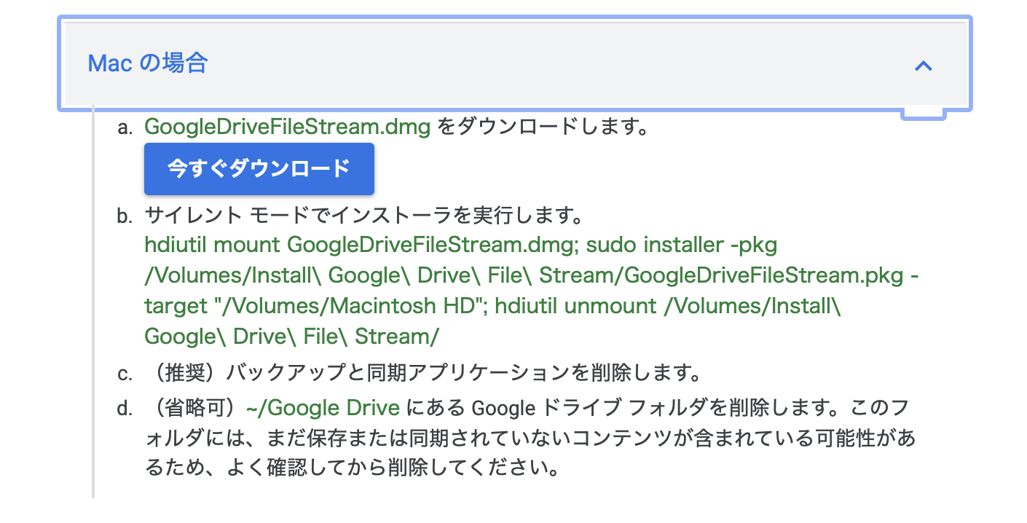Click the final "Google\ Drive\ File\ Stream/" command line
The height and width of the screenshot is (523, 1027).
[x=291, y=337]
